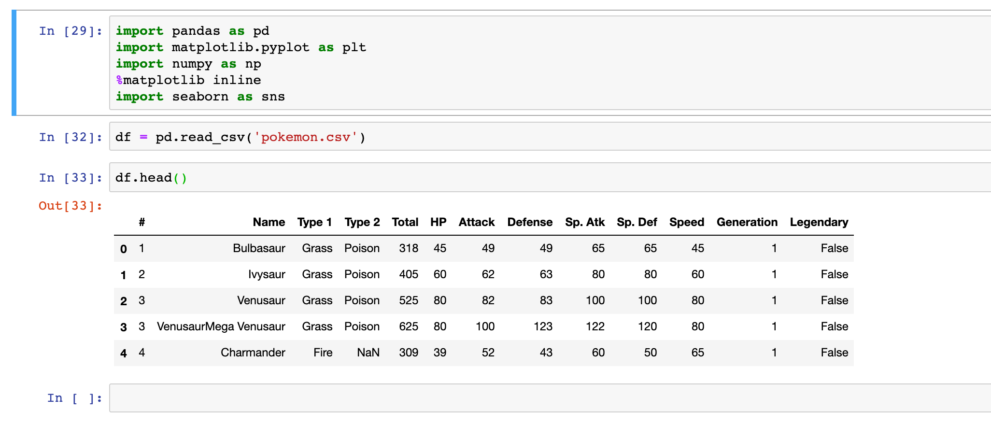Click the df.head() code cell
This screenshot has width=991, height=425.
(x=550, y=177)
